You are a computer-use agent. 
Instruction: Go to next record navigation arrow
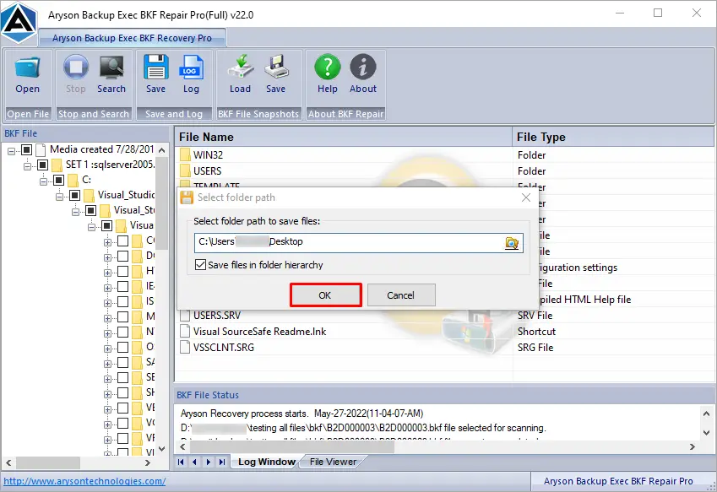point(209,462)
